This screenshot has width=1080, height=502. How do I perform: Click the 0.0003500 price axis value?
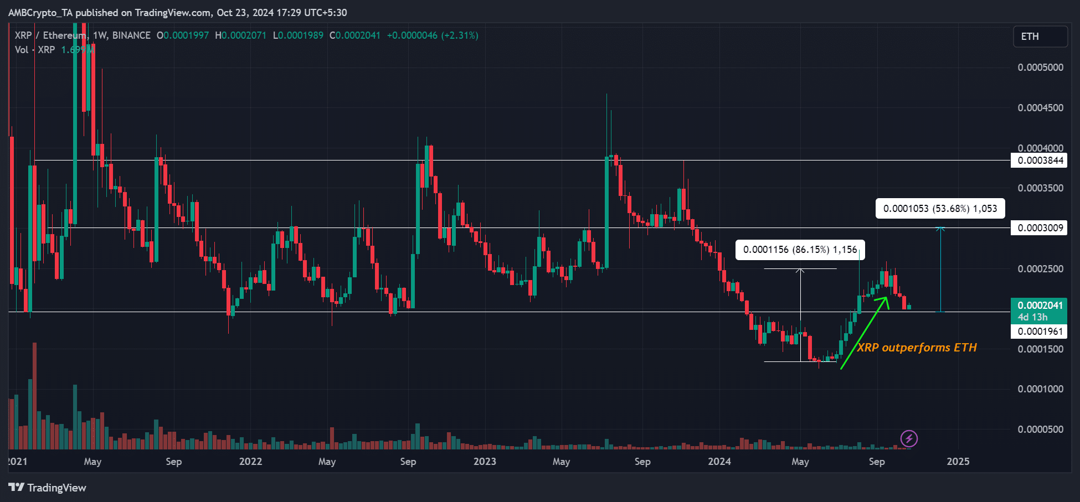tap(1041, 188)
